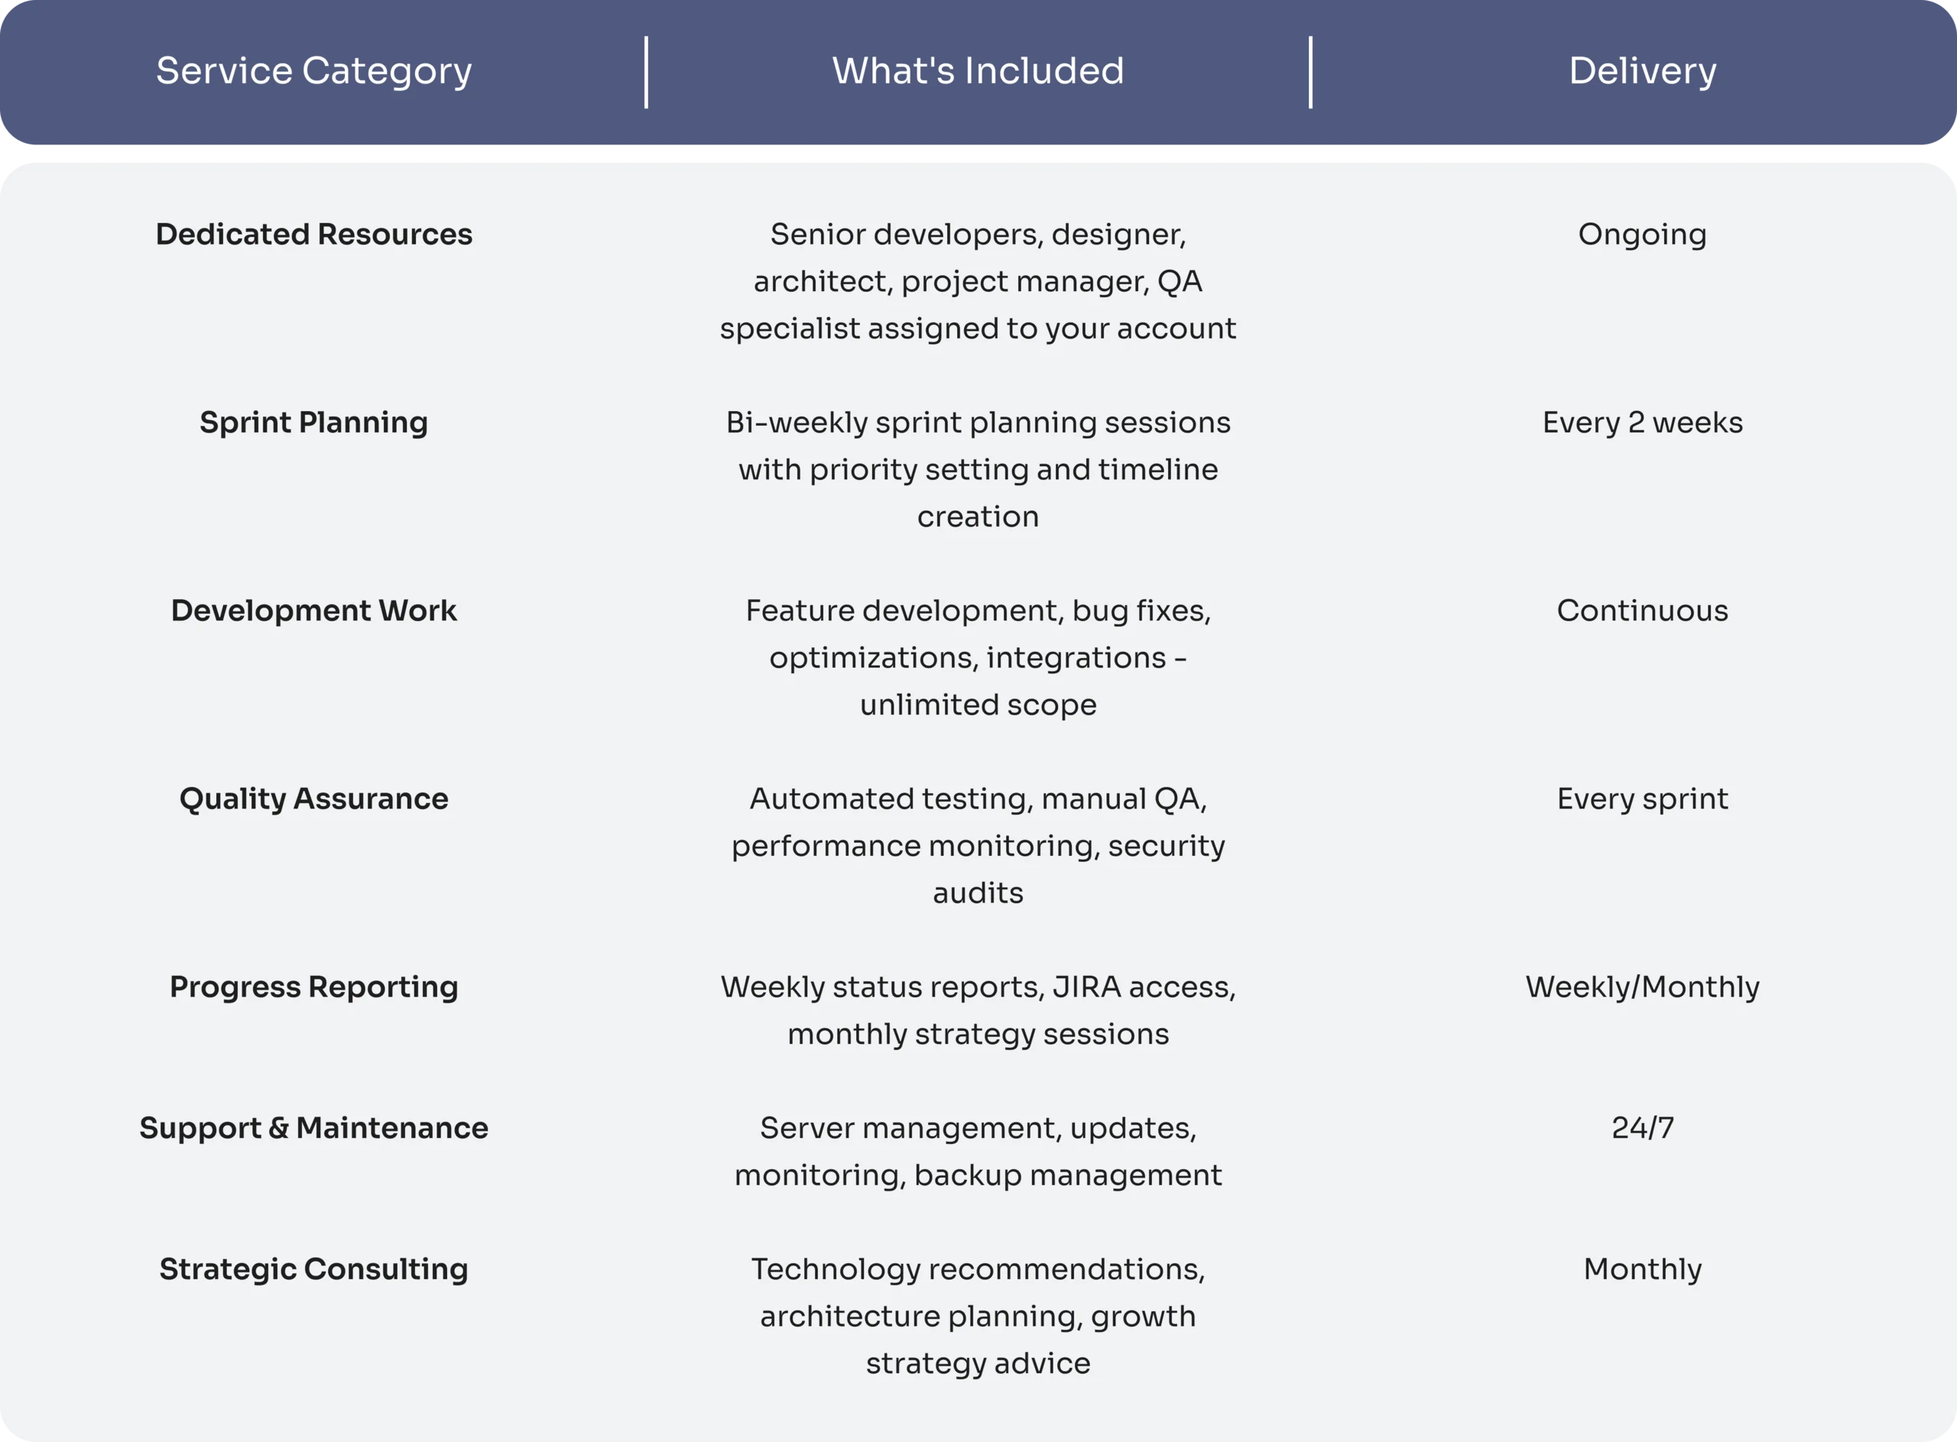Click the Bi-weekly sprint planning sessions description
The width and height of the screenshot is (1957, 1442).
977,470
